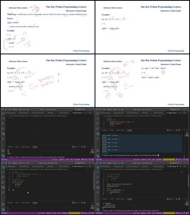Toggle the secondary sidebar layout icon in the KeyboardInterrupt frame
The width and height of the screenshot is (190, 215).
click(x=176, y=163)
